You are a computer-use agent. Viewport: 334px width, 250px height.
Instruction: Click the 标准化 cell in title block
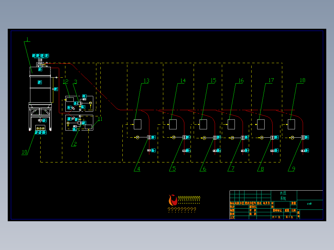pos(253,207)
